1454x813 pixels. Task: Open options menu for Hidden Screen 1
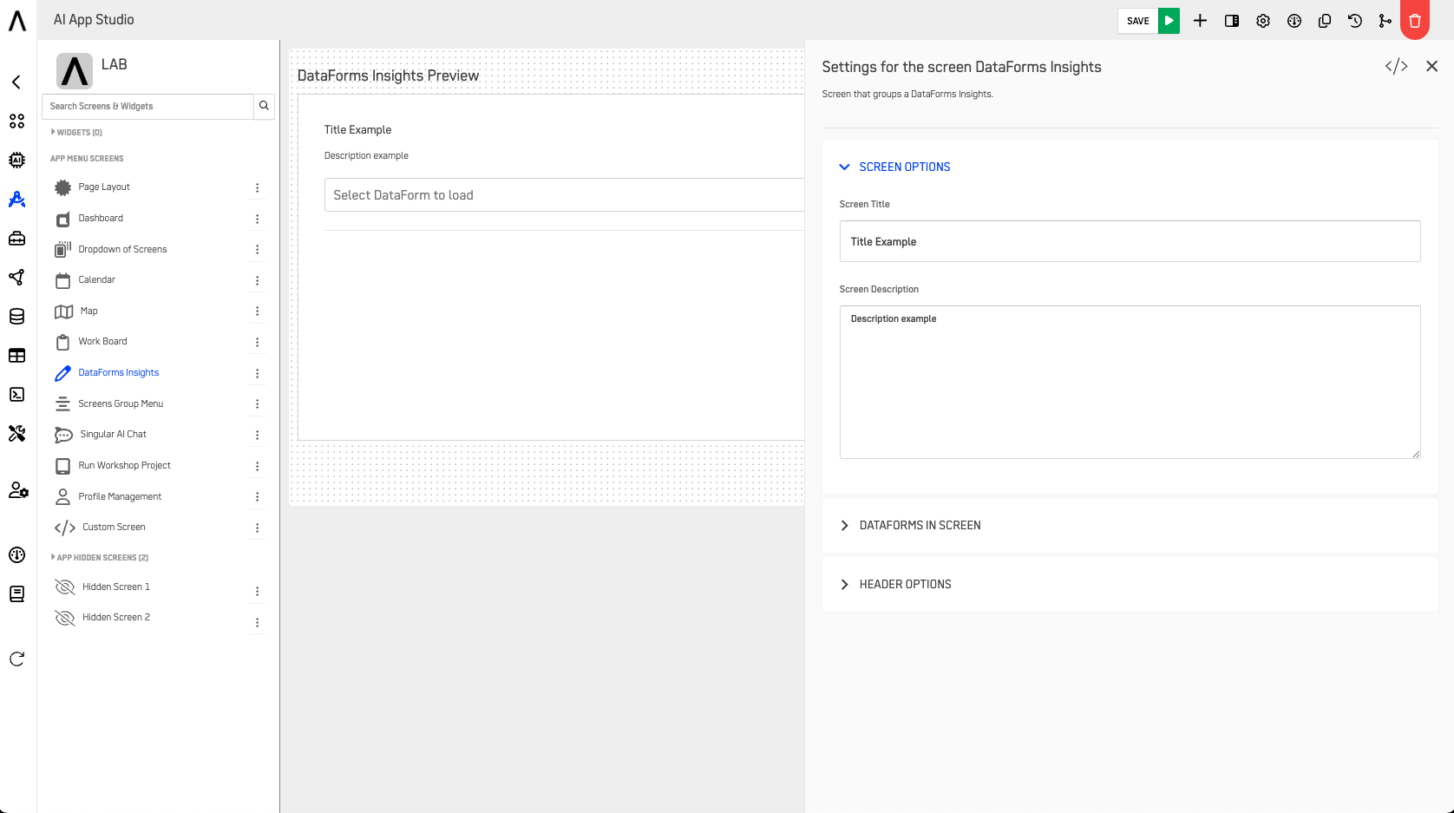[257, 591]
